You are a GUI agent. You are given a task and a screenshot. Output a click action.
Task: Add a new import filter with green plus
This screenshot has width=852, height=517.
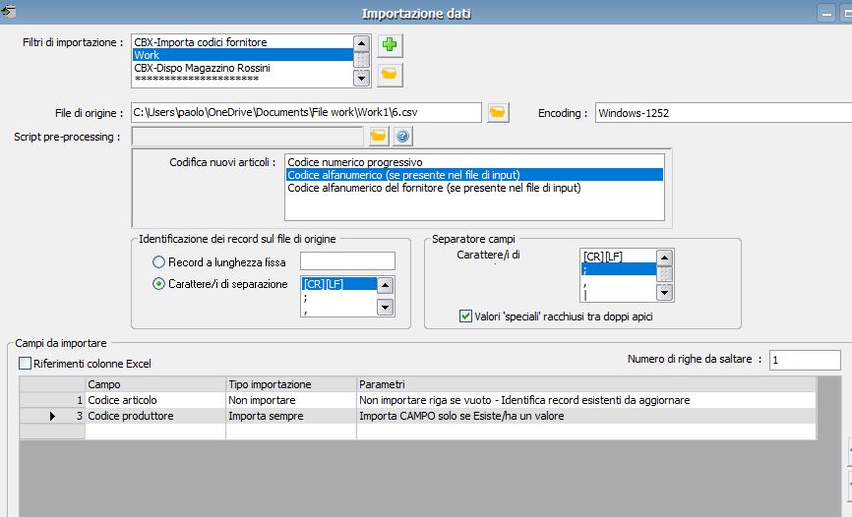pyautogui.click(x=389, y=45)
